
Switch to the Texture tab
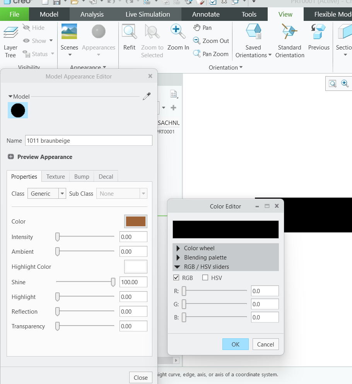[55, 176]
